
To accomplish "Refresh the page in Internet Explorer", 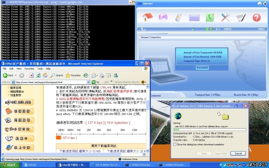I will [x=38, y=75].
